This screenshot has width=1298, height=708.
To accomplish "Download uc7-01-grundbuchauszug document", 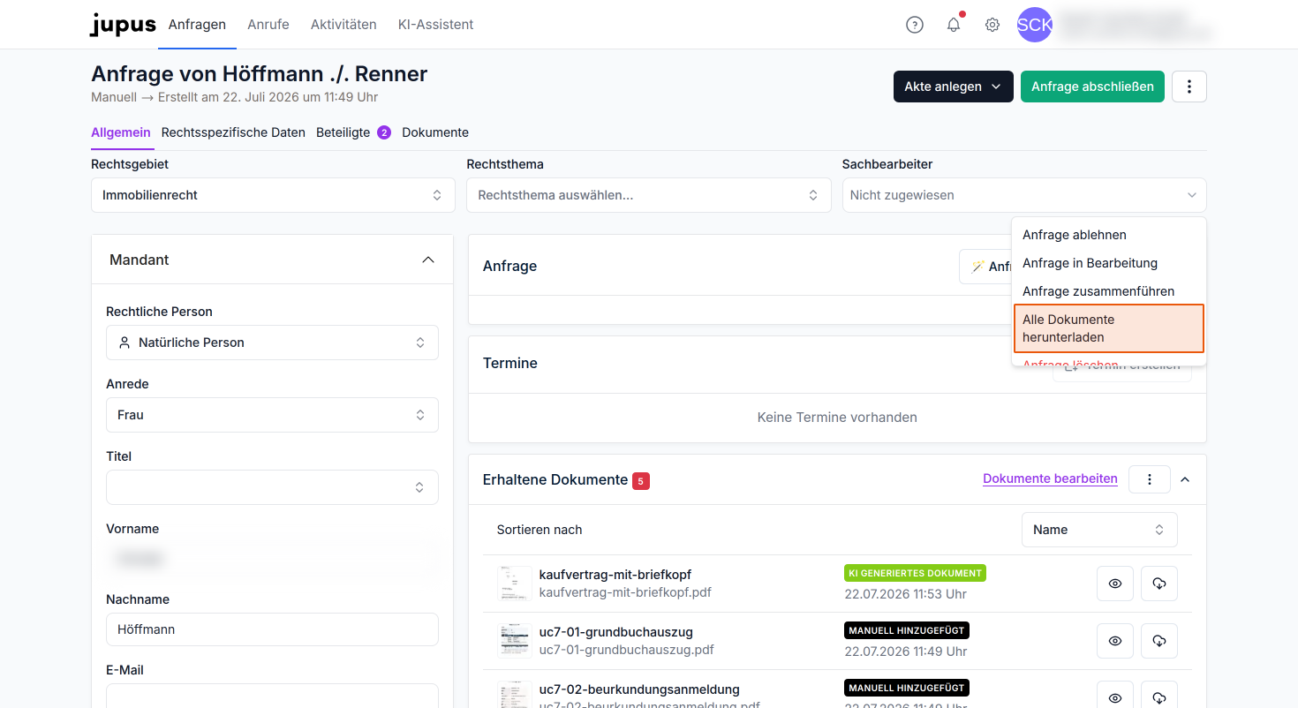I will click(x=1159, y=641).
